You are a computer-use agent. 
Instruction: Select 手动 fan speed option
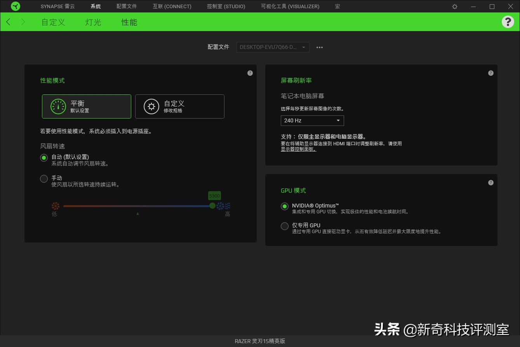[x=44, y=179]
